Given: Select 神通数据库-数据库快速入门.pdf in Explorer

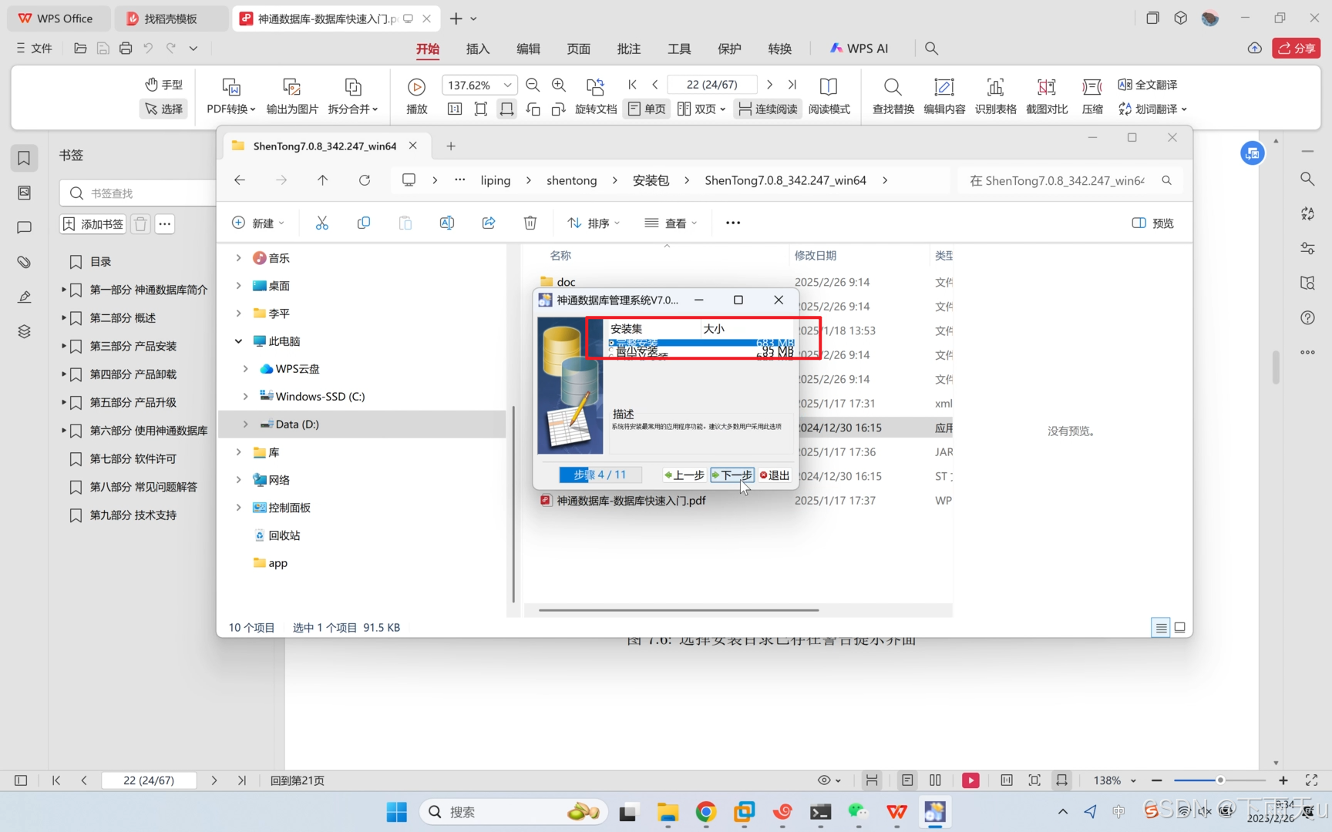Looking at the screenshot, I should pos(631,500).
